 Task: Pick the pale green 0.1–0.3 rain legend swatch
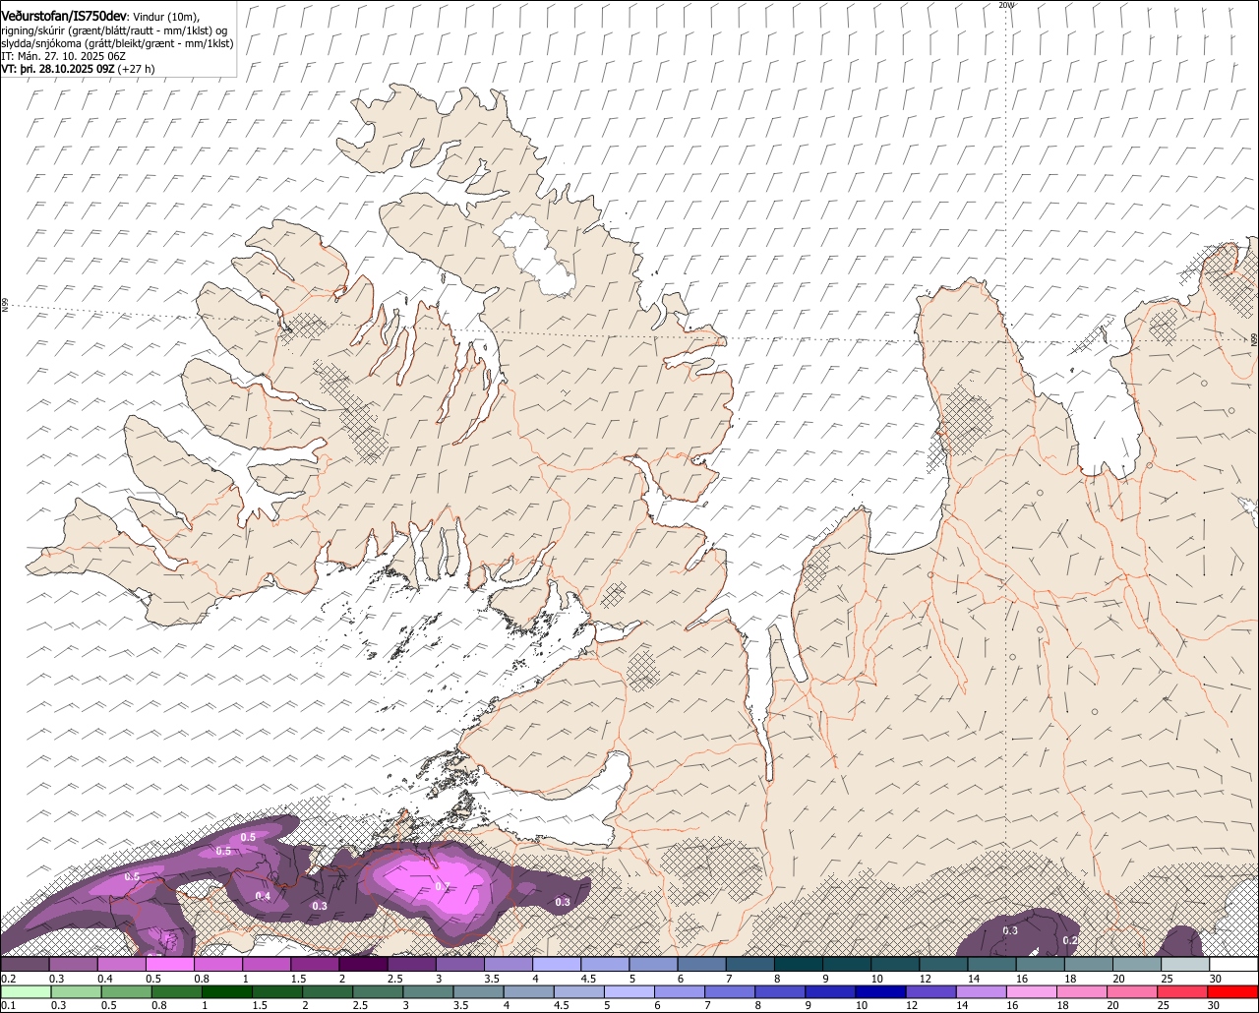26,991
